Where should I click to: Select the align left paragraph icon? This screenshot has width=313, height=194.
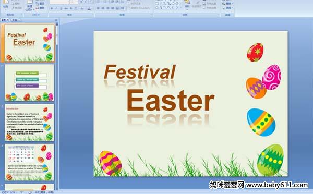click(x=98, y=8)
